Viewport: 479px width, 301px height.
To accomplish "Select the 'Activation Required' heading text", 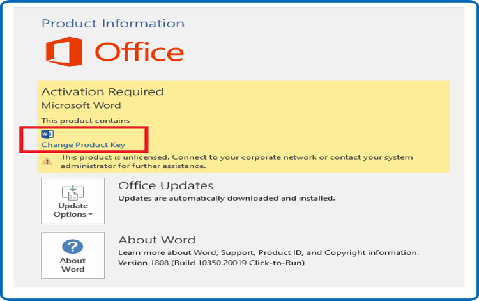I will 102,91.
